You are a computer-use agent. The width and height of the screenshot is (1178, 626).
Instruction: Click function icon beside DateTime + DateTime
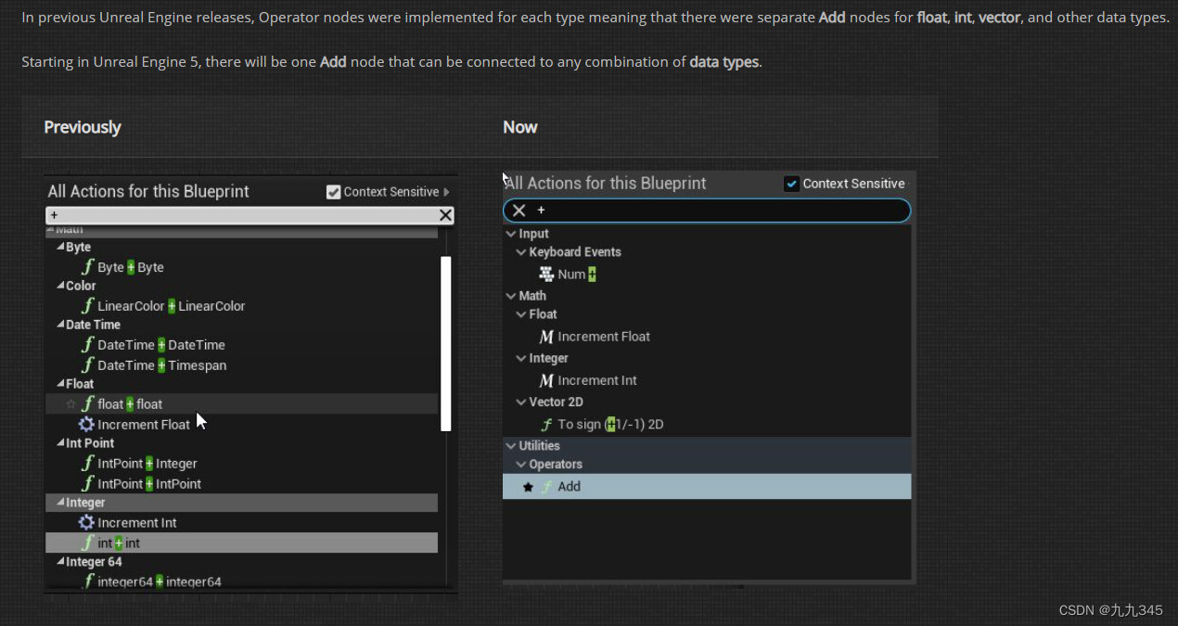click(x=88, y=345)
